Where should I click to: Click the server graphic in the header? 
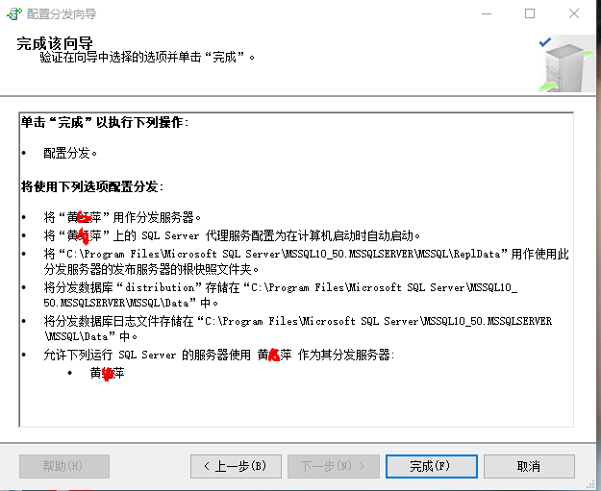pos(566,64)
